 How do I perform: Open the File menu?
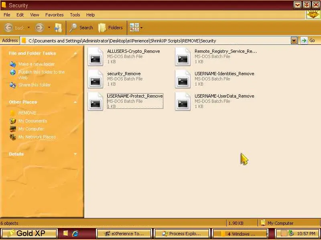pos(7,15)
